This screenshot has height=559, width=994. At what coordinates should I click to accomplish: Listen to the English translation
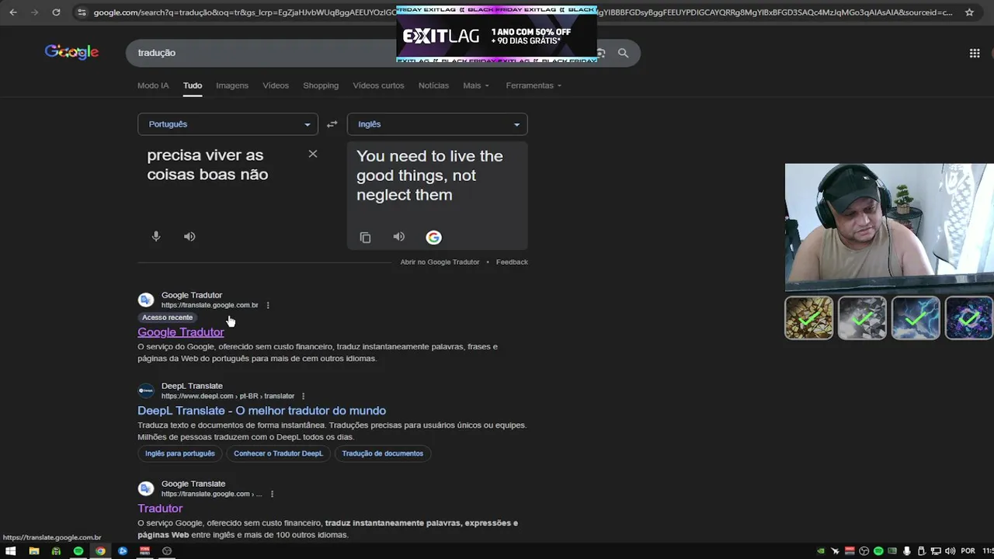pos(398,237)
